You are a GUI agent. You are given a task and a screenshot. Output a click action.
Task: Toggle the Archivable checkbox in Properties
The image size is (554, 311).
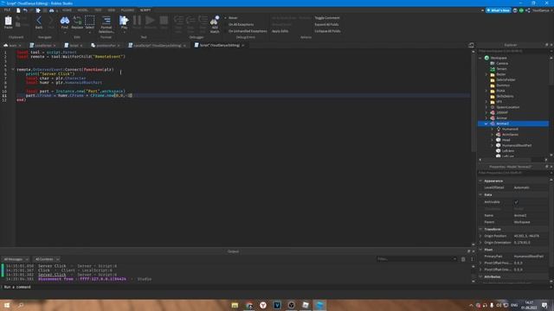pos(516,202)
